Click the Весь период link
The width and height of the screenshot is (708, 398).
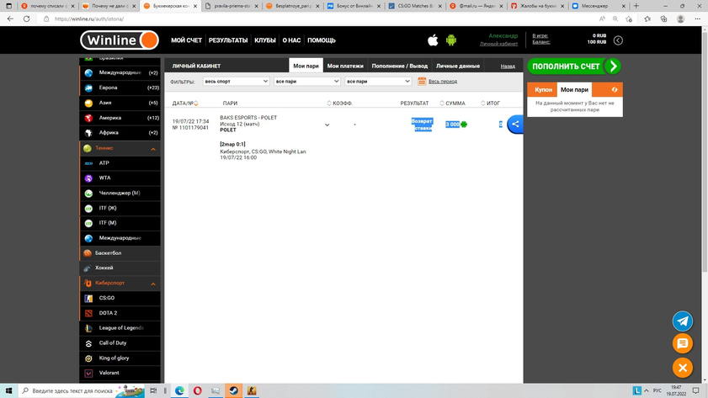tap(443, 82)
